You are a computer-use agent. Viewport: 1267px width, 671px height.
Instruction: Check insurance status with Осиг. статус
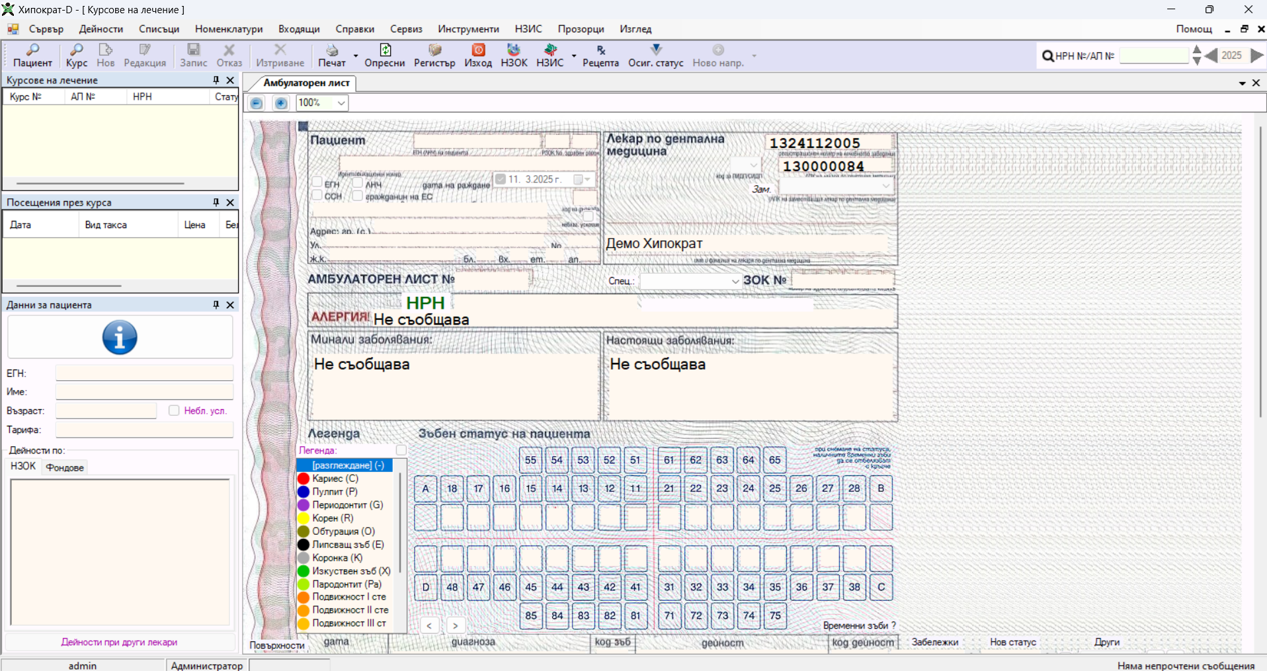pos(656,56)
